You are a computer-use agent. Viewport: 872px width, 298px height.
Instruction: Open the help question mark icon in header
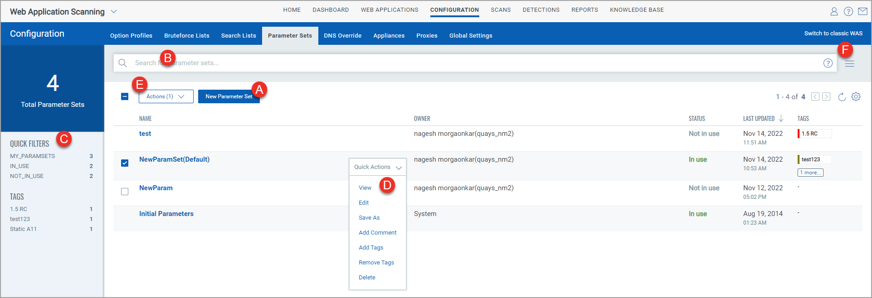pos(848,12)
